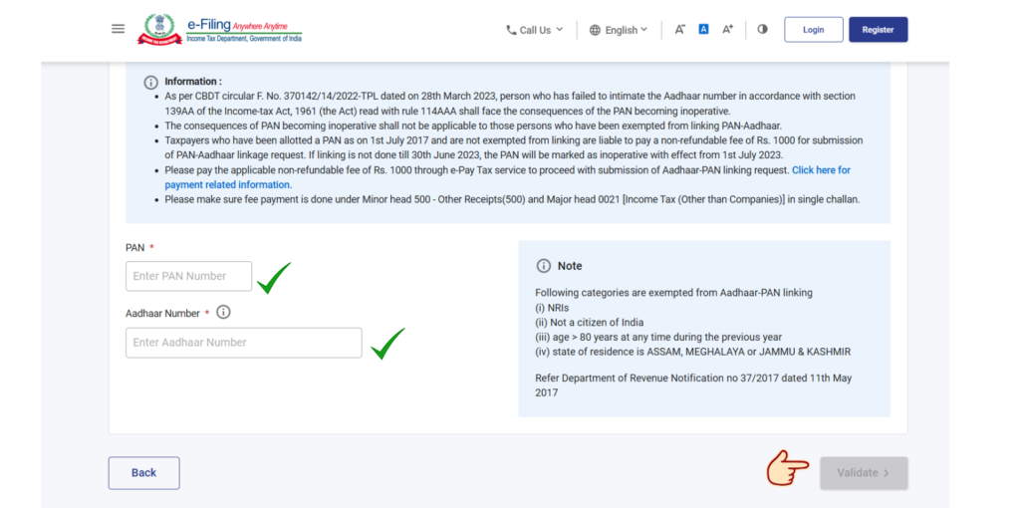Increase font size with A+ icon
The height and width of the screenshot is (508, 1020).
(x=728, y=29)
